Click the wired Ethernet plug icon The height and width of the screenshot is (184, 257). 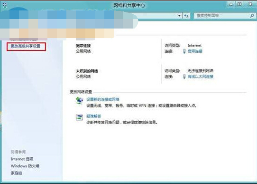pyautogui.click(x=184, y=77)
